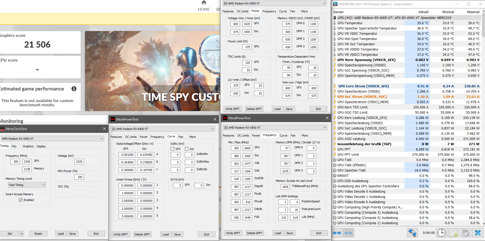Switch to the Fan tab in MoreClockTool
This screenshot has height=241, width=485.
(x=14, y=146)
